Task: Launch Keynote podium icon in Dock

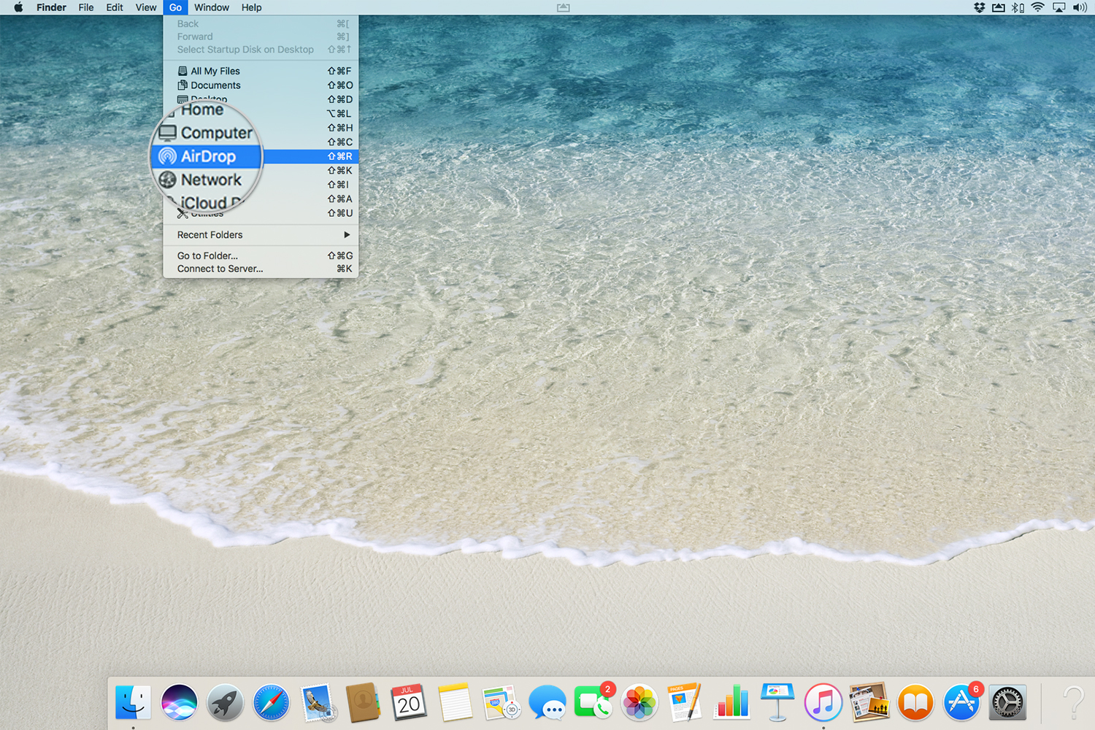Action: [777, 703]
